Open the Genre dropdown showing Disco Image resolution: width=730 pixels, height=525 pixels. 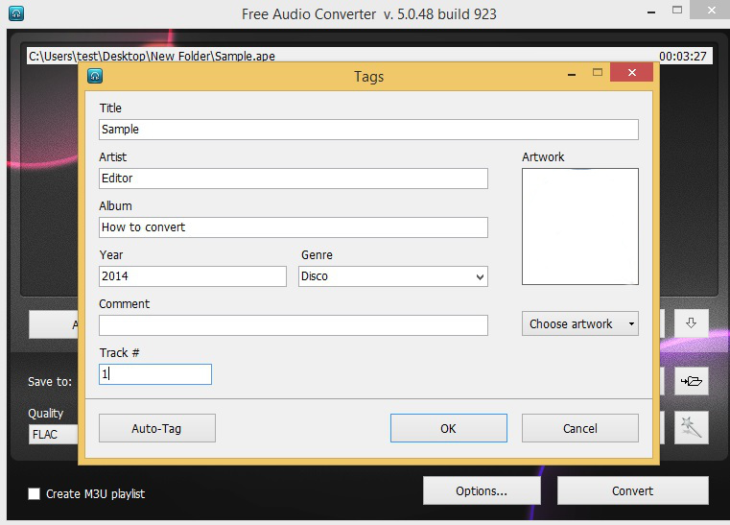[393, 276]
